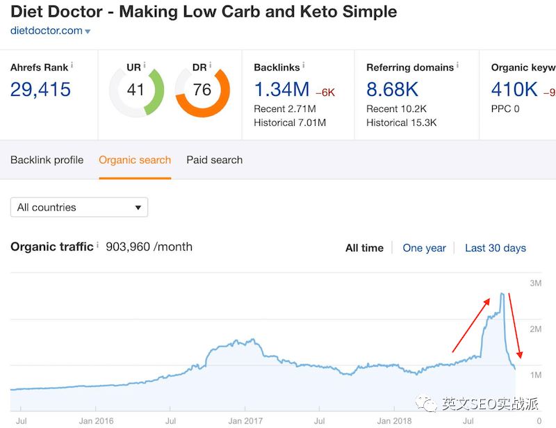Click the Historical 7.01M backlinks text
Viewport: 556px width, 428px height.
290,123
